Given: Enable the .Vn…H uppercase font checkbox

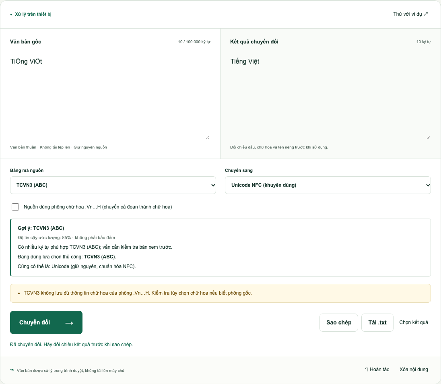Looking at the screenshot, I should coord(15,207).
